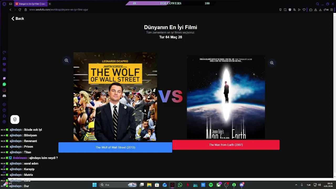The image size is (336, 189).
Task: Click The Man from Earth poster image
Action: pos(226,97)
